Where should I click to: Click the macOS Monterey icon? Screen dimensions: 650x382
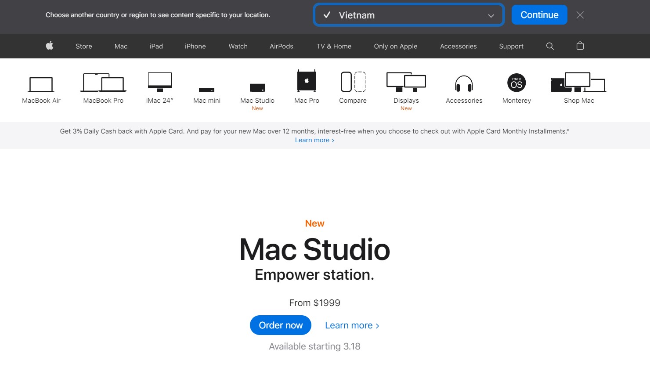point(516,83)
